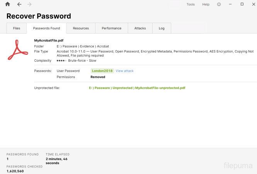This screenshot has height=174, width=257.
Task: Maximize the application window
Action: point(242,4)
